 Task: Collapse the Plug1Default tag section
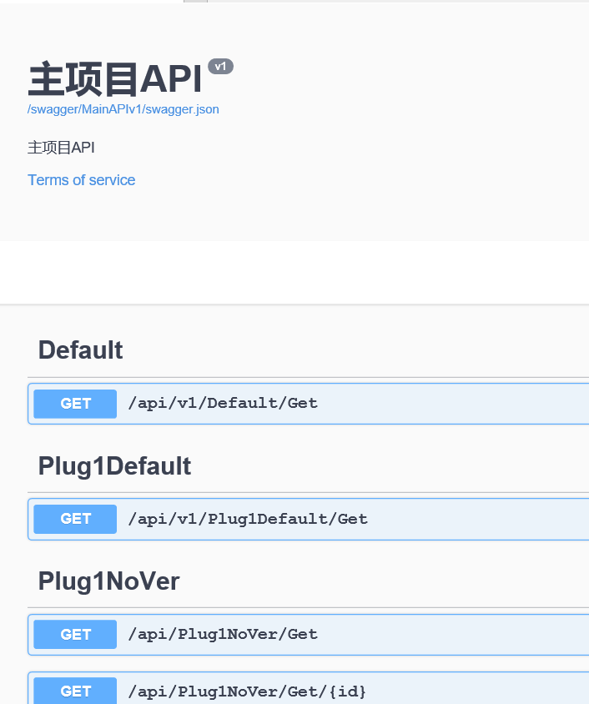click(x=114, y=465)
